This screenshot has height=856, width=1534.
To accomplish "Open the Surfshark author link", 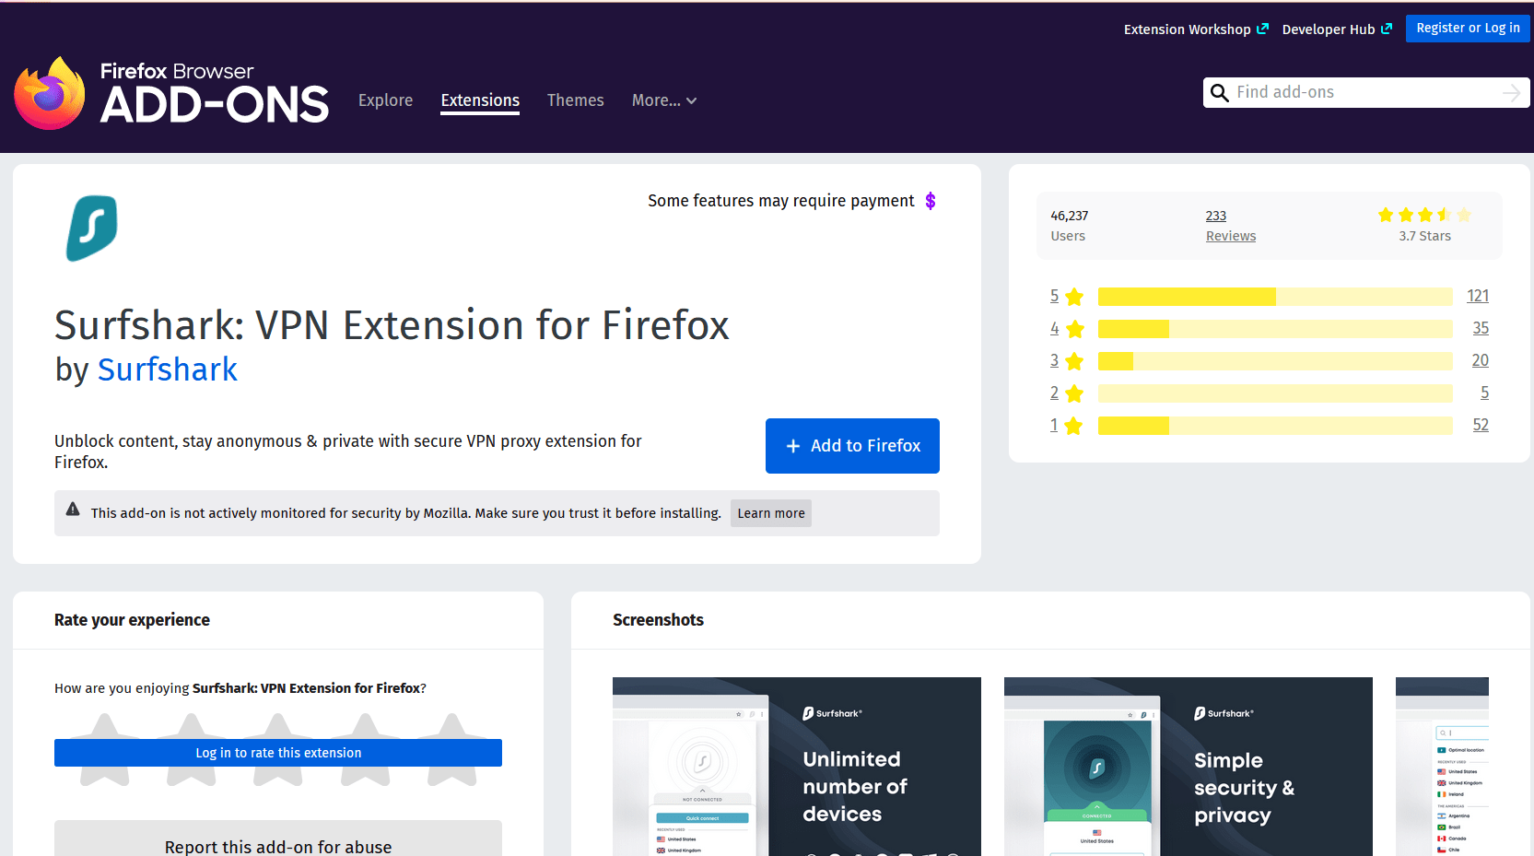I will 168,369.
